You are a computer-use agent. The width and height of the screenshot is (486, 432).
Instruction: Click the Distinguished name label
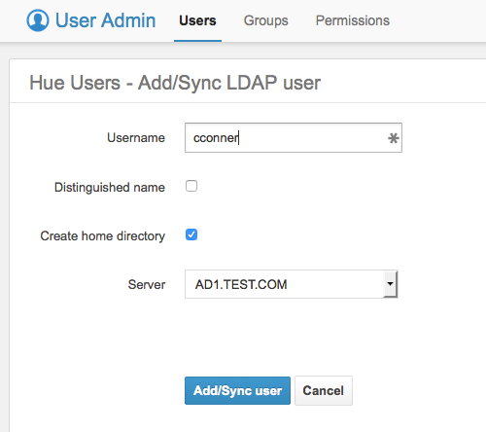coord(110,187)
